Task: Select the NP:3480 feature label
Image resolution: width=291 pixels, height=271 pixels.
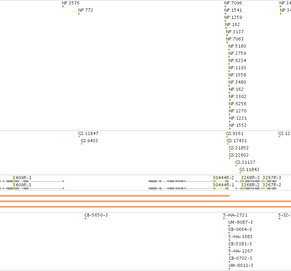Action: [x=237, y=82]
